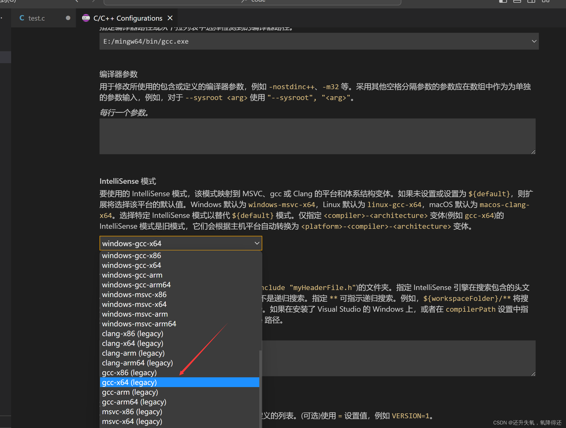Select the windows-msvc-arm option
The height and width of the screenshot is (428, 566).
click(x=179, y=314)
